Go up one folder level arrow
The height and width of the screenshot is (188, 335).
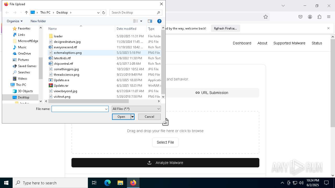tap(26, 13)
